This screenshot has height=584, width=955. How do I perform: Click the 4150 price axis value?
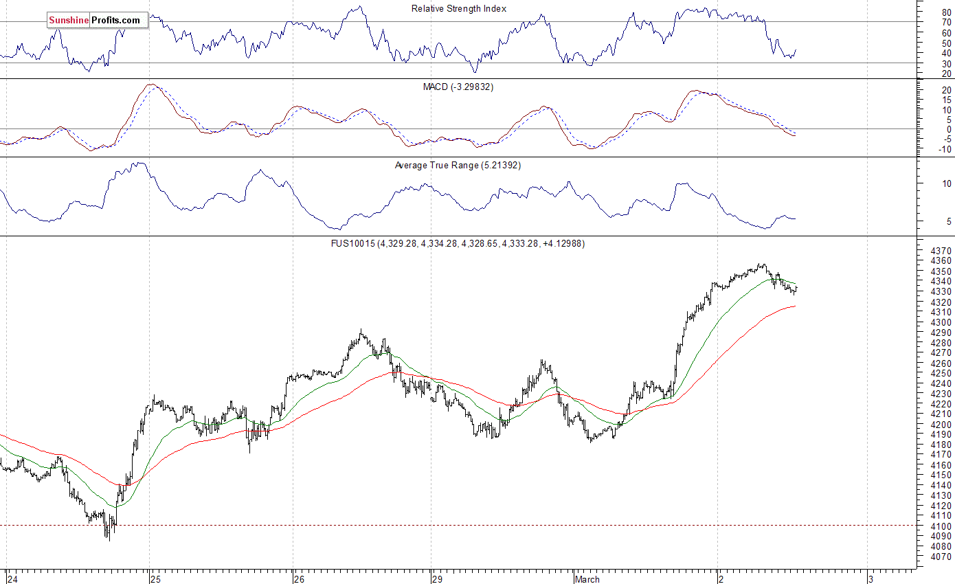click(942, 475)
